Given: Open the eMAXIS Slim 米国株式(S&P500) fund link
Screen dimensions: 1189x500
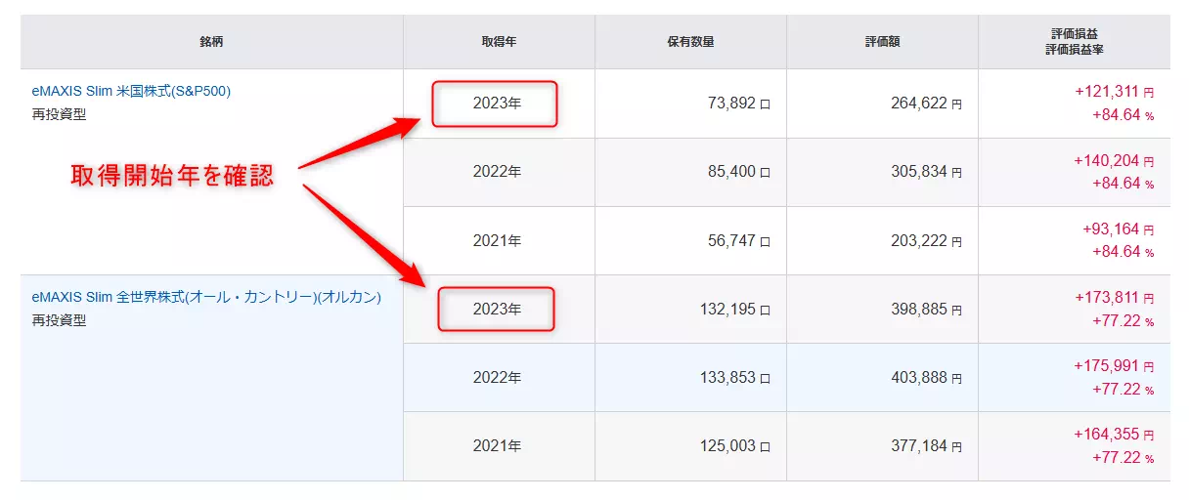Looking at the screenshot, I should [131, 92].
